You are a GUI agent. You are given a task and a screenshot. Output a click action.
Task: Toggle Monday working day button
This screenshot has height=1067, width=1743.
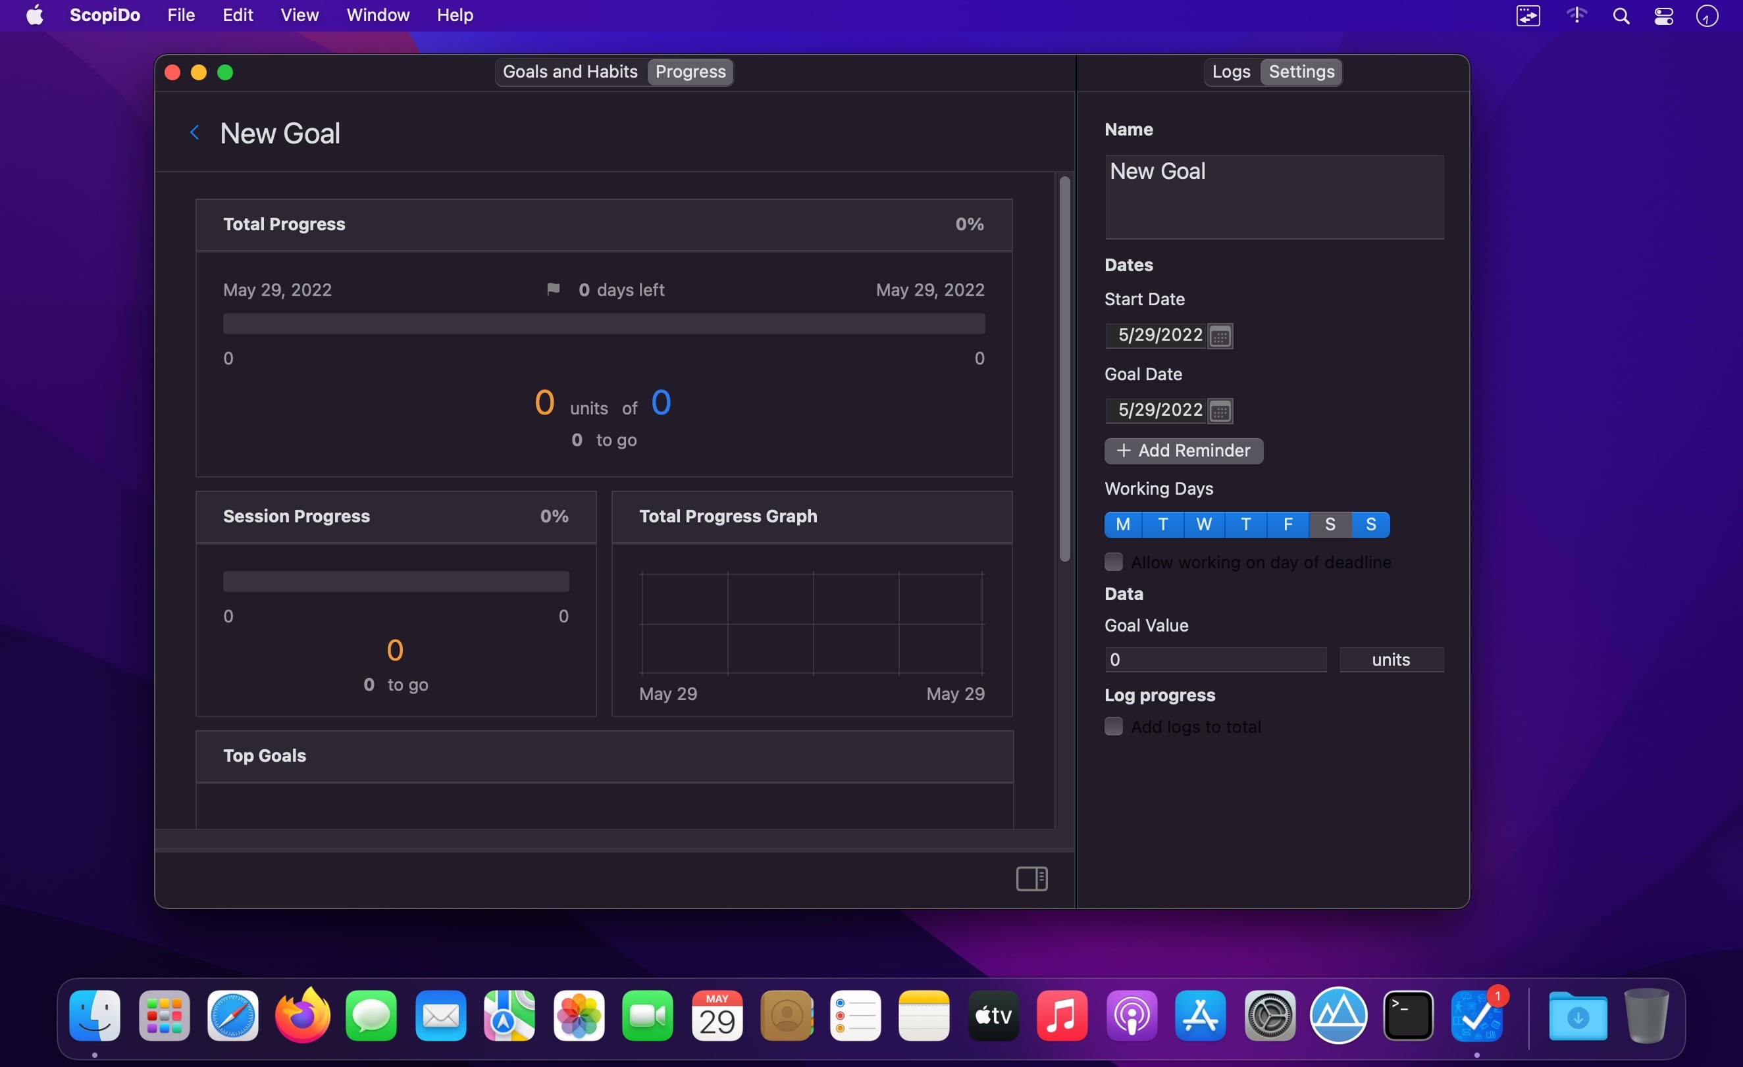point(1123,525)
